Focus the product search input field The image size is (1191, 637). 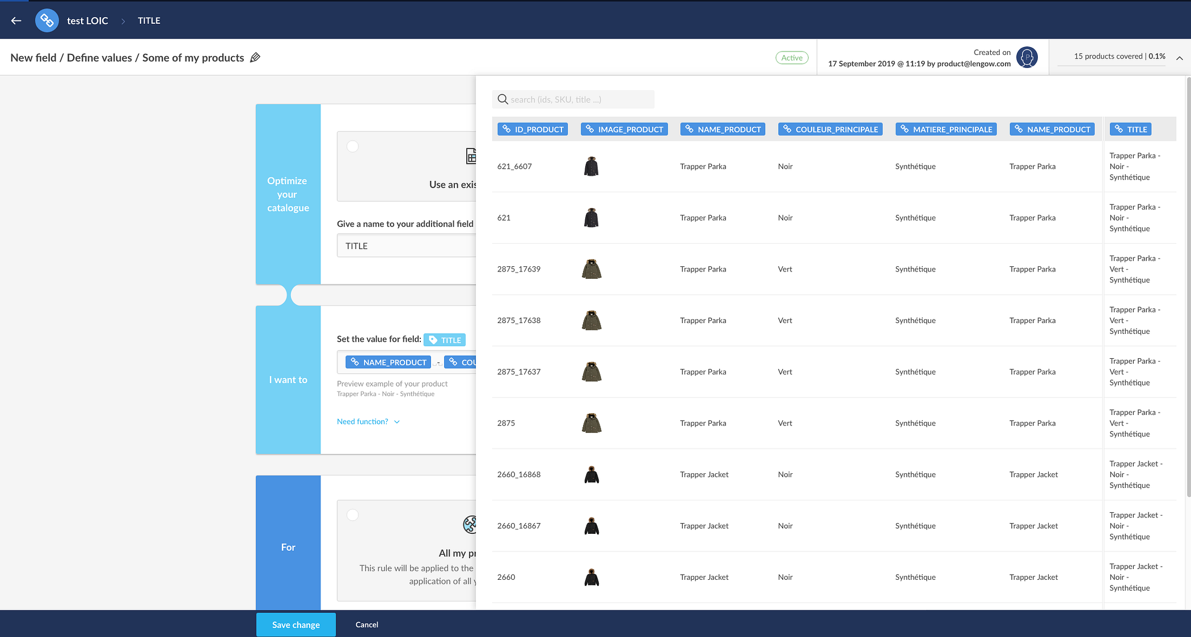pos(573,99)
